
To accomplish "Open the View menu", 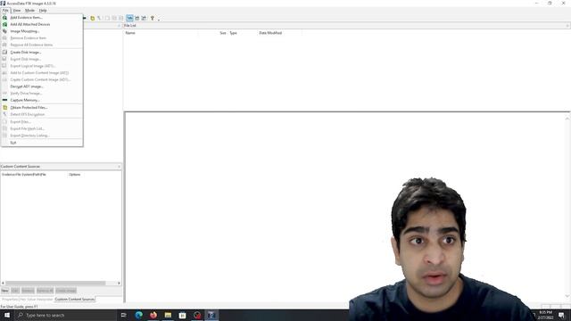I will (17, 11).
